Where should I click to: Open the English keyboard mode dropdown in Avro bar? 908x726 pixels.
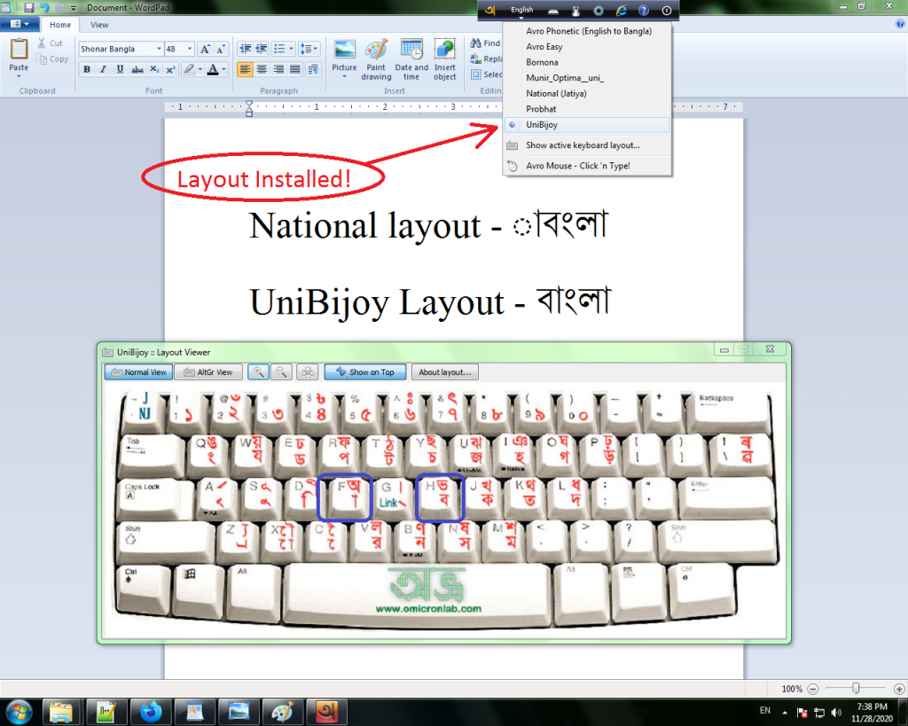521,11
